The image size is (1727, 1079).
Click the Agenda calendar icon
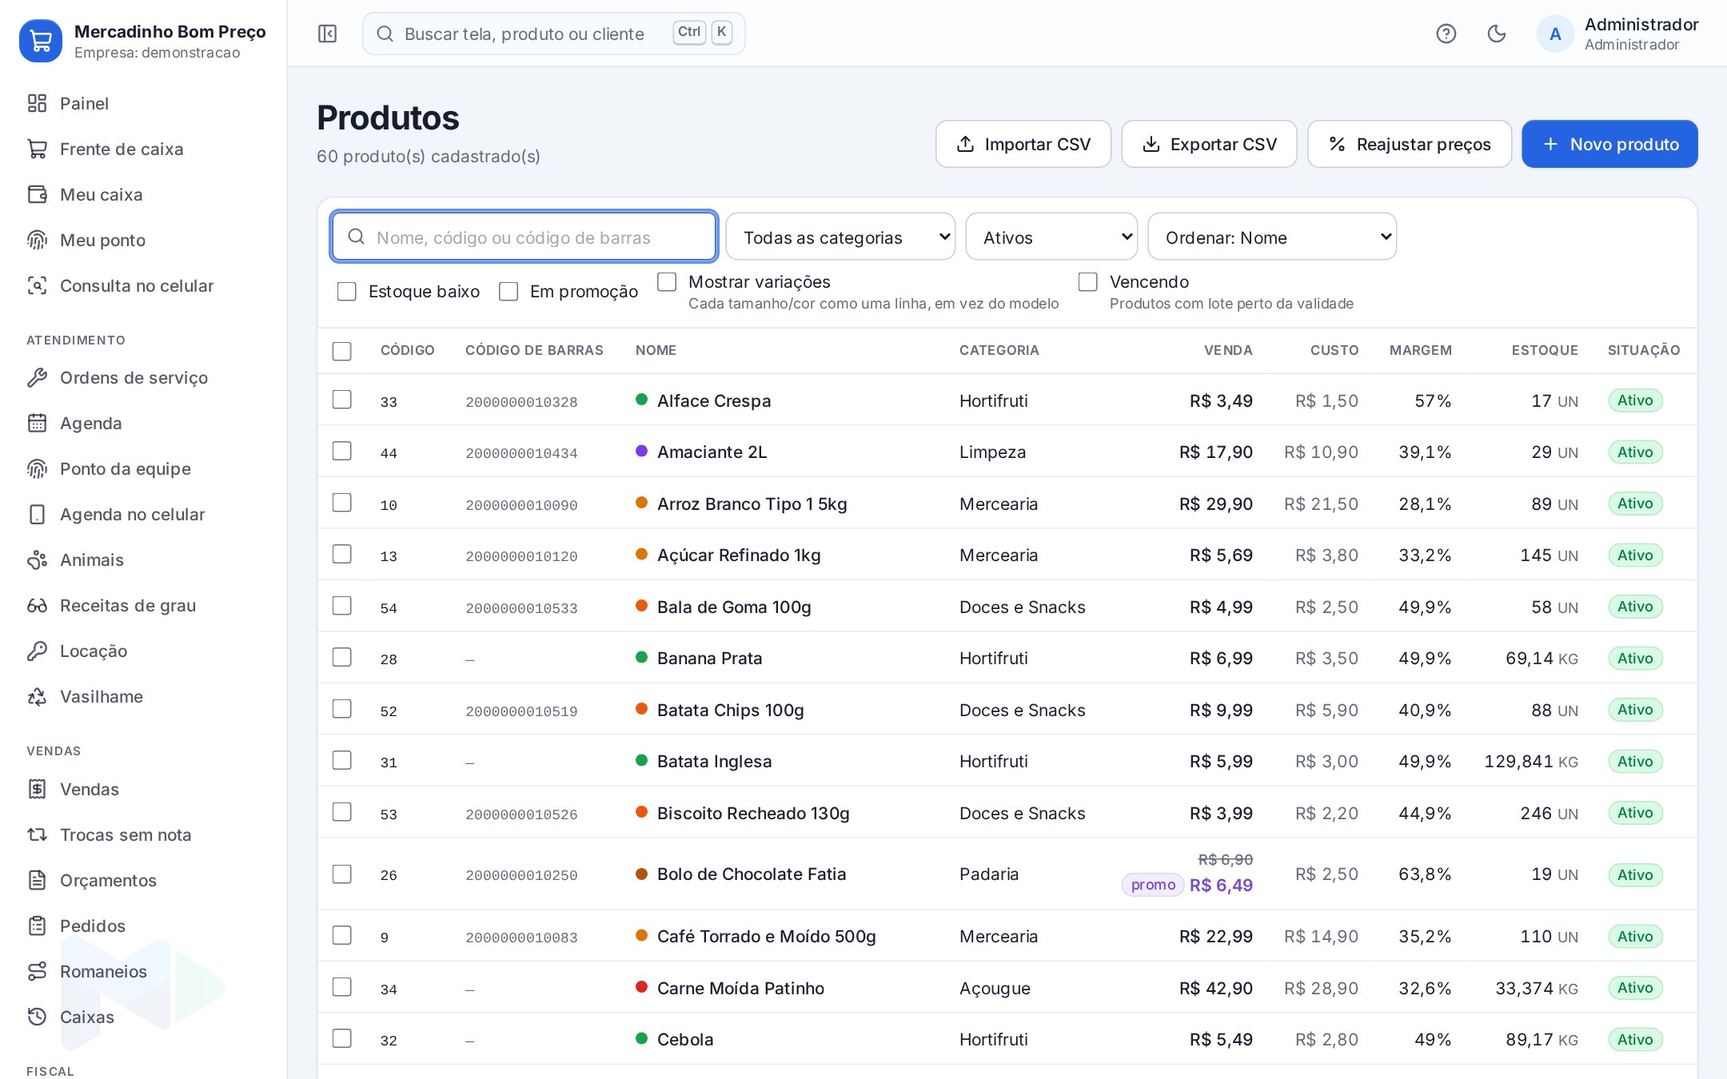point(37,423)
